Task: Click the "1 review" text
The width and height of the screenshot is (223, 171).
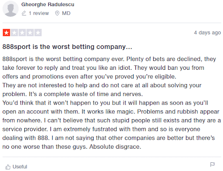Action: (x=39, y=13)
